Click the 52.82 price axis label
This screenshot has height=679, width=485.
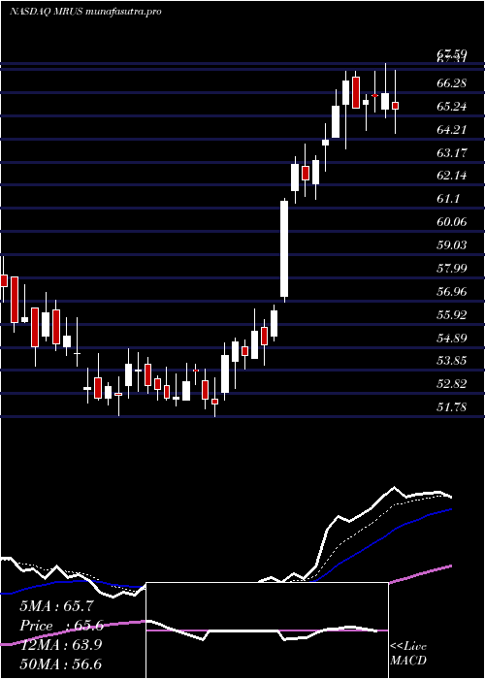pos(452,384)
